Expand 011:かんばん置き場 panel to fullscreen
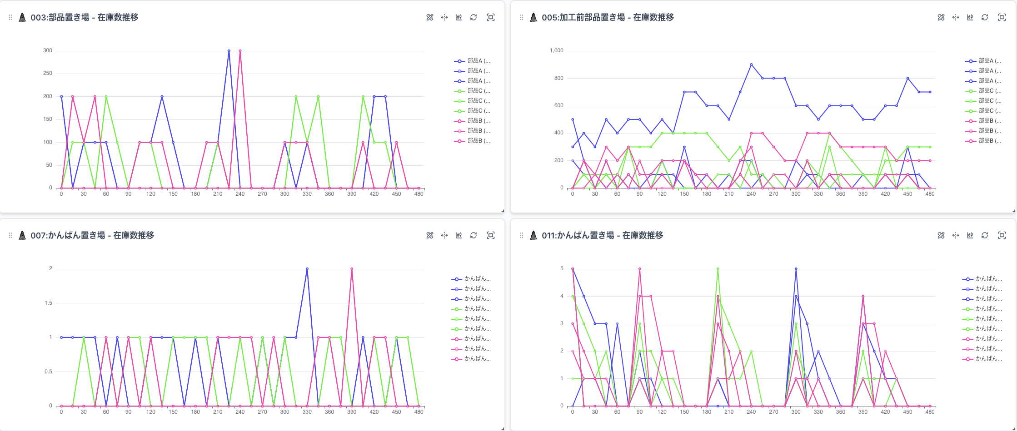The image size is (1017, 431). point(1002,235)
